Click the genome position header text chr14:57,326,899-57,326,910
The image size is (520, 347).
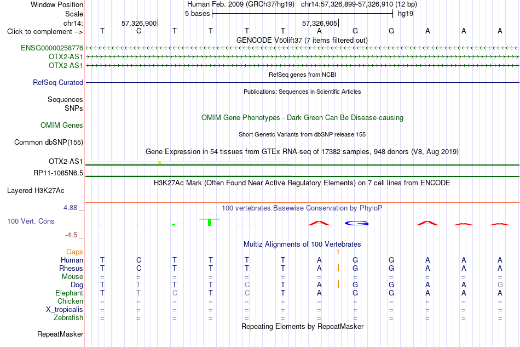[x=347, y=4]
